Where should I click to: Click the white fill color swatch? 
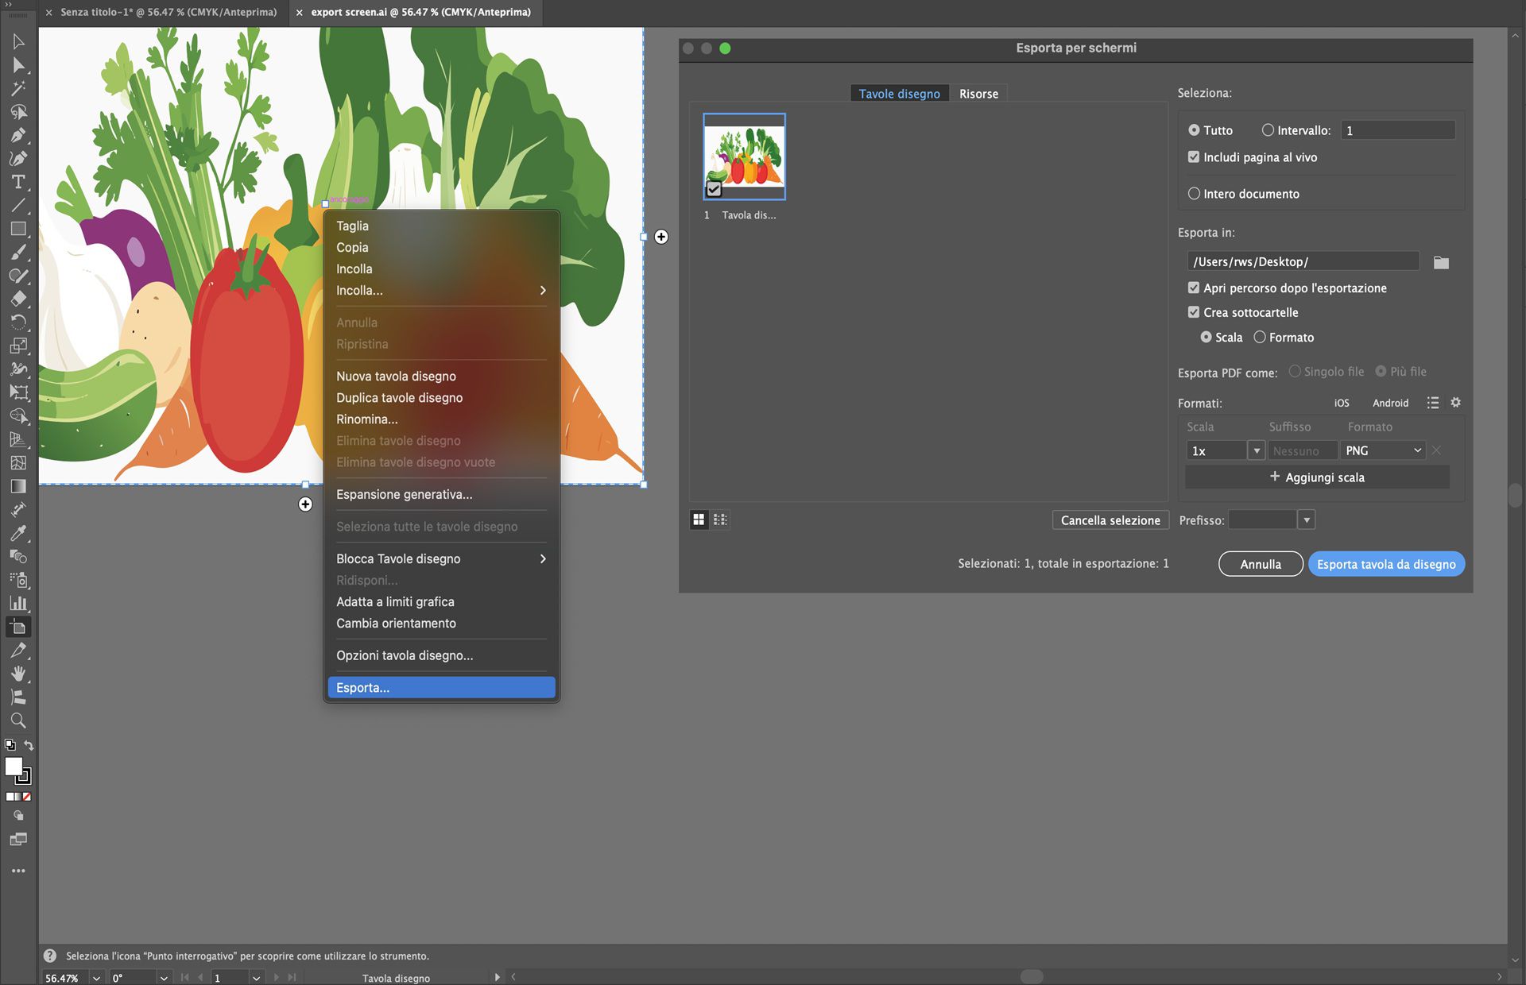tap(14, 766)
